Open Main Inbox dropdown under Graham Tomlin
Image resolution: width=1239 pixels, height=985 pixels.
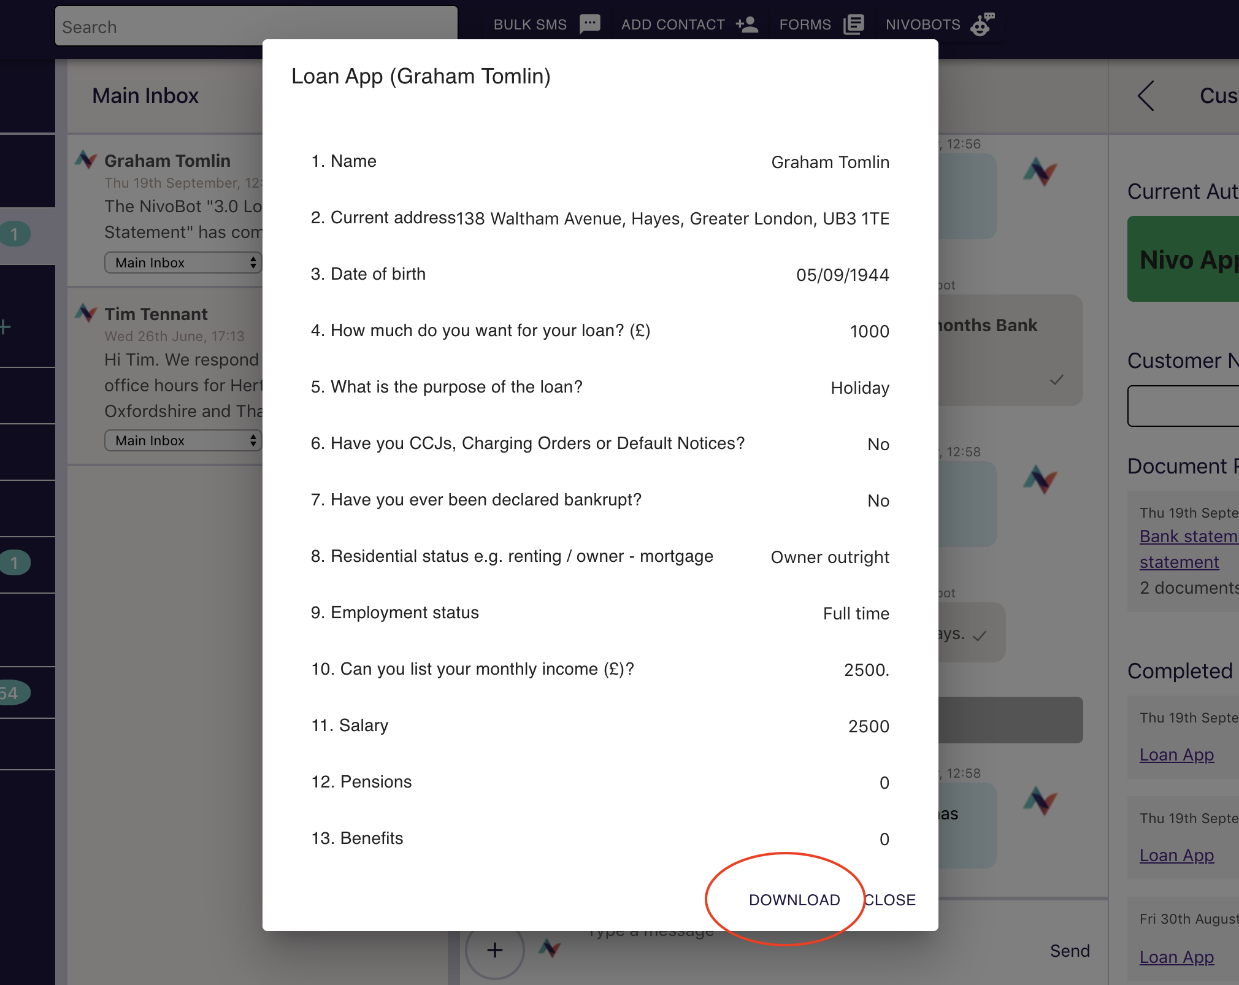point(183,263)
